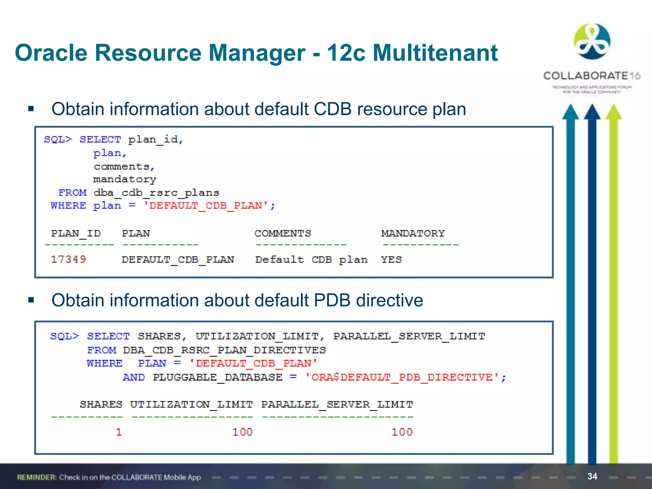652x489 pixels.
Task: Click the SHARES result column header
Action: (101, 404)
